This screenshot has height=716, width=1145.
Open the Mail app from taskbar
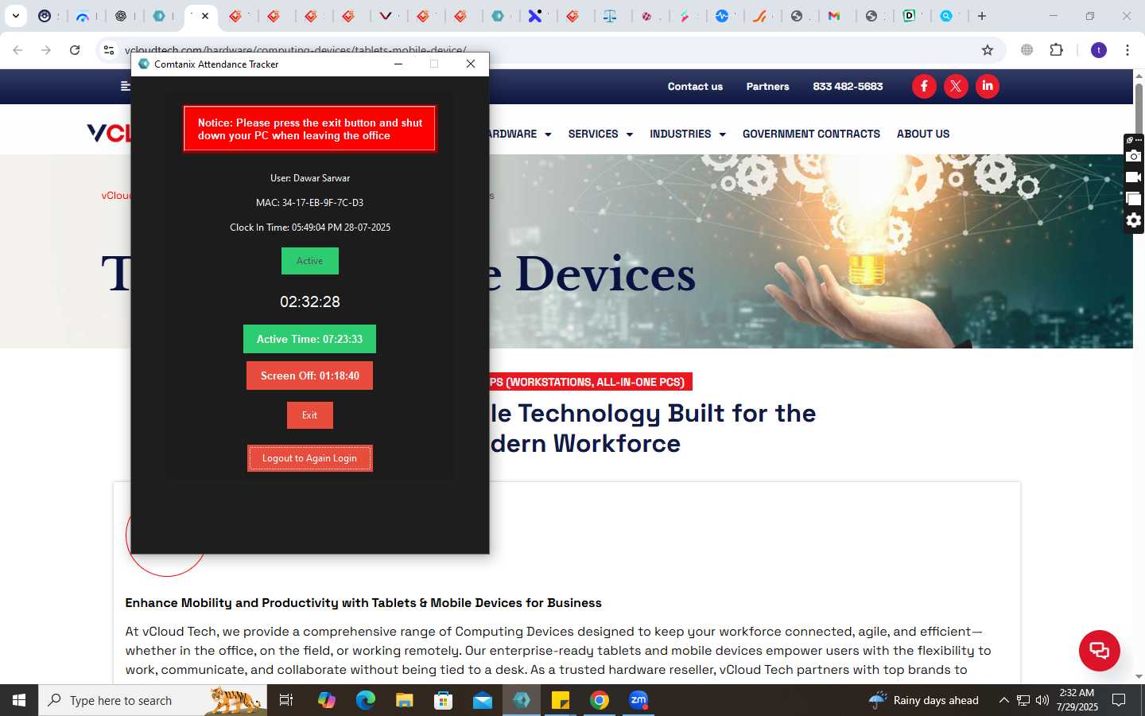[483, 700]
